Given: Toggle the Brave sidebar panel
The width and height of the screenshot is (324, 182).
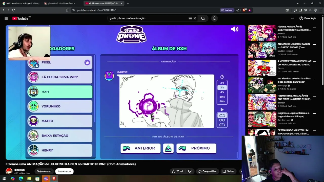Looking at the screenshot, I should [x=300, y=10].
